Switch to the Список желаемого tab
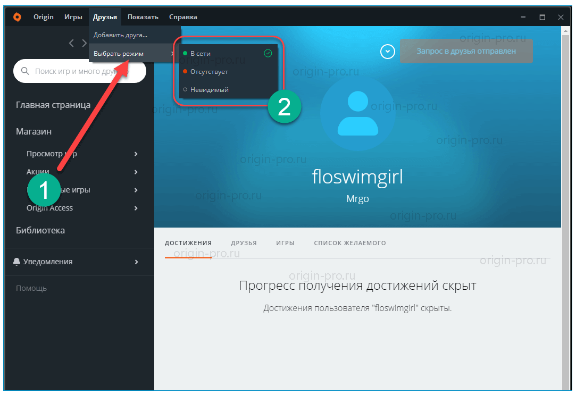This screenshot has height=394, width=576. (350, 243)
